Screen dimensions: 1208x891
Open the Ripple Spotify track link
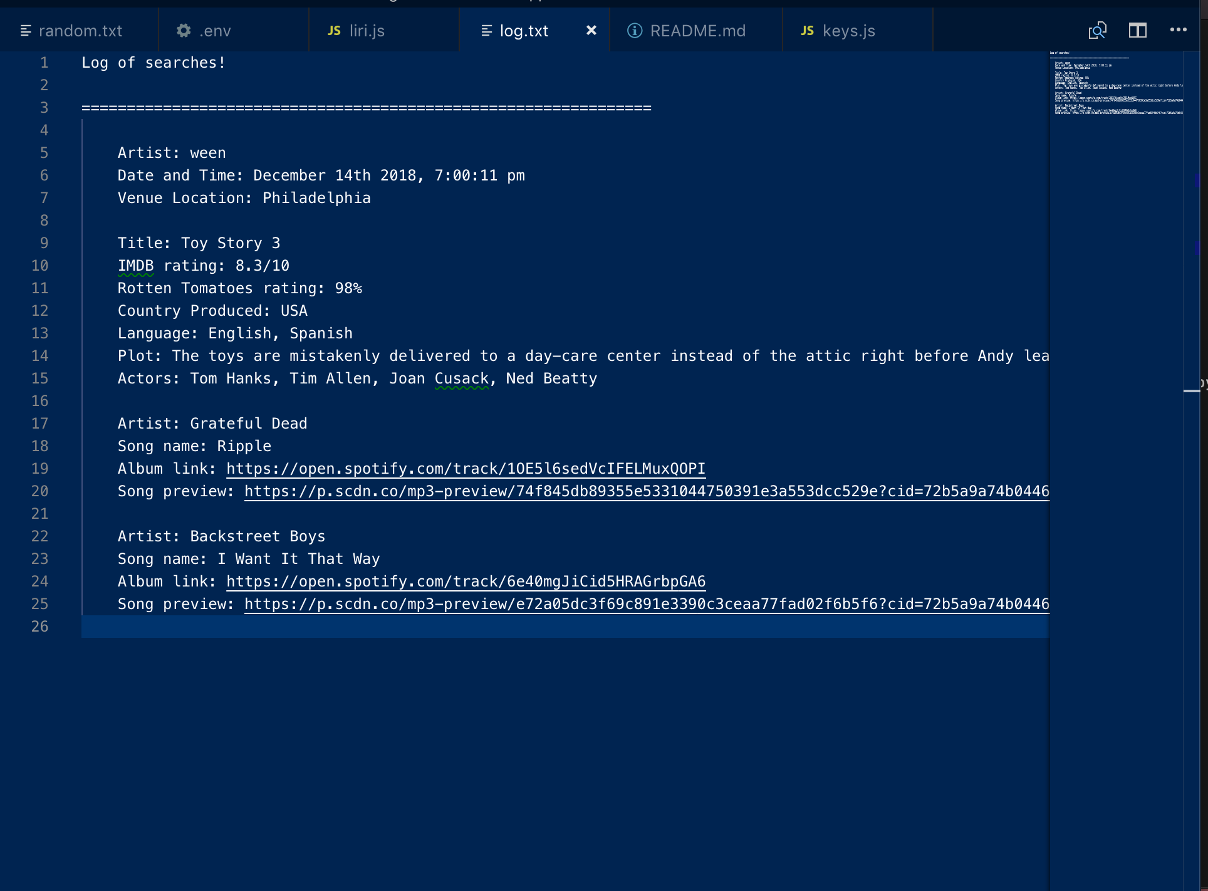[466, 469]
